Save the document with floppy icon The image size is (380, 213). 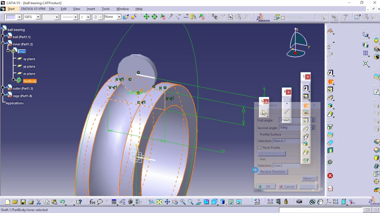coord(23,202)
